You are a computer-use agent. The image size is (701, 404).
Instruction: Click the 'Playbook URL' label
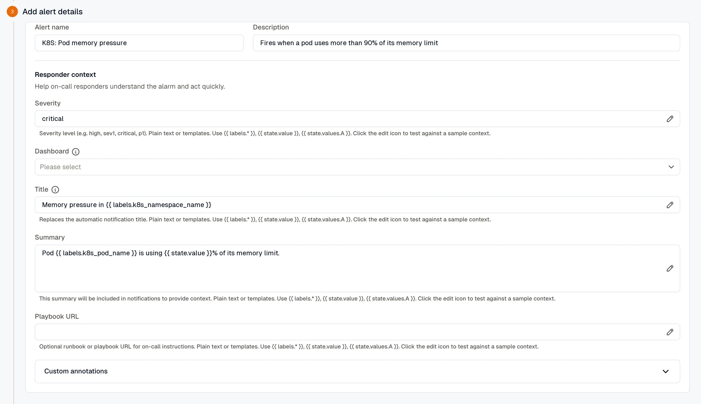click(x=57, y=316)
